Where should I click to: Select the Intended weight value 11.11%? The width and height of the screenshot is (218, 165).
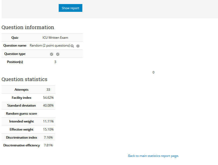[48, 121]
